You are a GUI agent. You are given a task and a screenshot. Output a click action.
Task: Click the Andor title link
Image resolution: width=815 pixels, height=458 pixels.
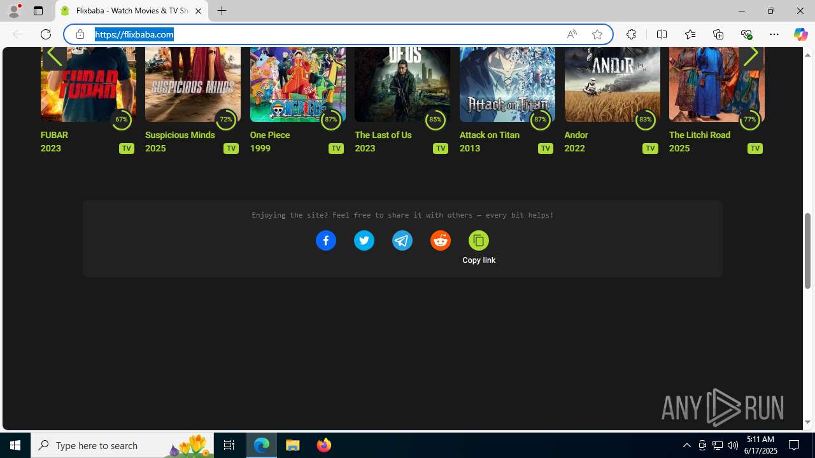pos(576,135)
